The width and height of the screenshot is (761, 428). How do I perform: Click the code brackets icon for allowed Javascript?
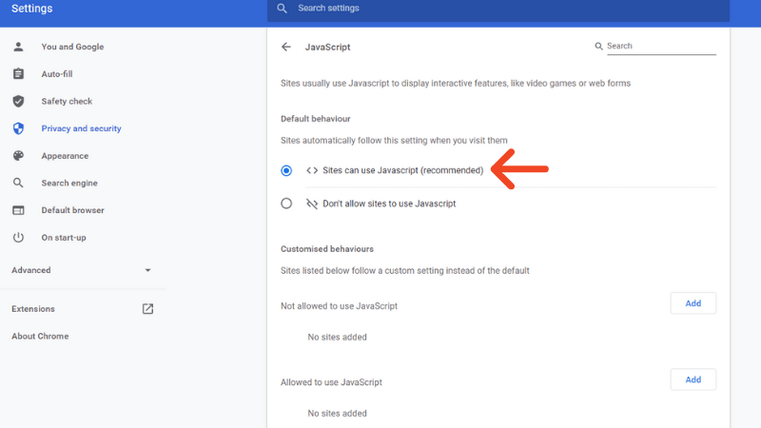(x=312, y=170)
